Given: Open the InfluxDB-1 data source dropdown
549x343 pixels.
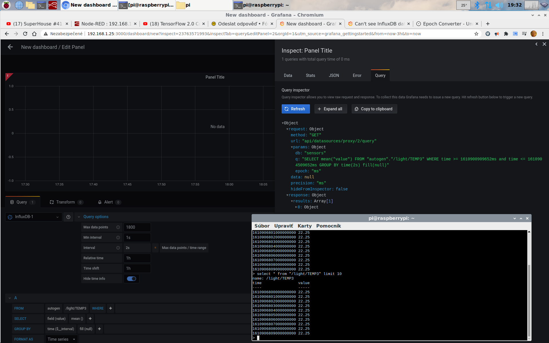Looking at the screenshot, I should pos(34,217).
